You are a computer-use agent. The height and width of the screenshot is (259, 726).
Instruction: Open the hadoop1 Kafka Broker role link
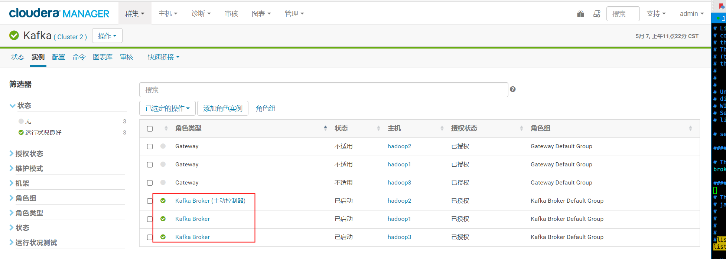(x=192, y=219)
